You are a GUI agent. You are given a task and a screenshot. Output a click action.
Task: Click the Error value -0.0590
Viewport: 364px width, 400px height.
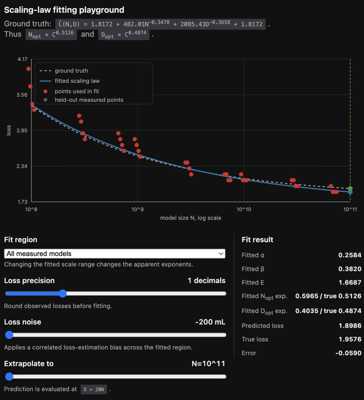click(348, 353)
